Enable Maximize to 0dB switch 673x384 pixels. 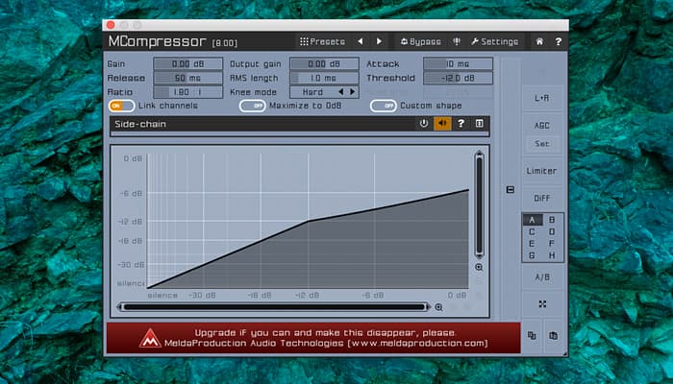coord(252,106)
